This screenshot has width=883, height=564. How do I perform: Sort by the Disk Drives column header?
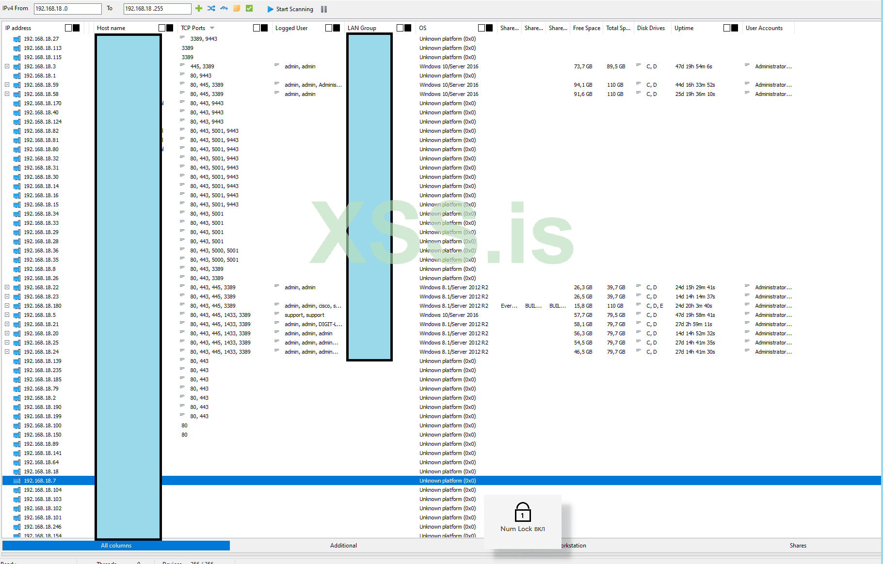pyautogui.click(x=651, y=28)
